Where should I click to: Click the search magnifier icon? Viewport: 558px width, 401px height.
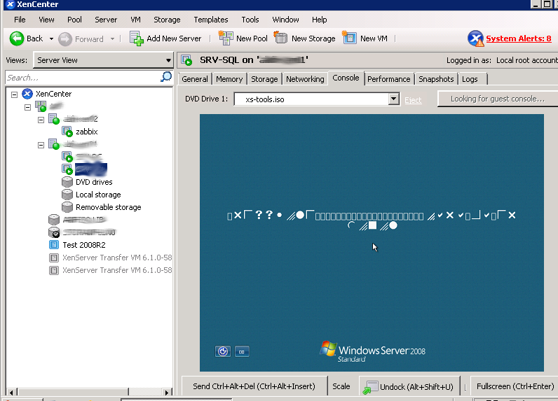click(x=166, y=77)
